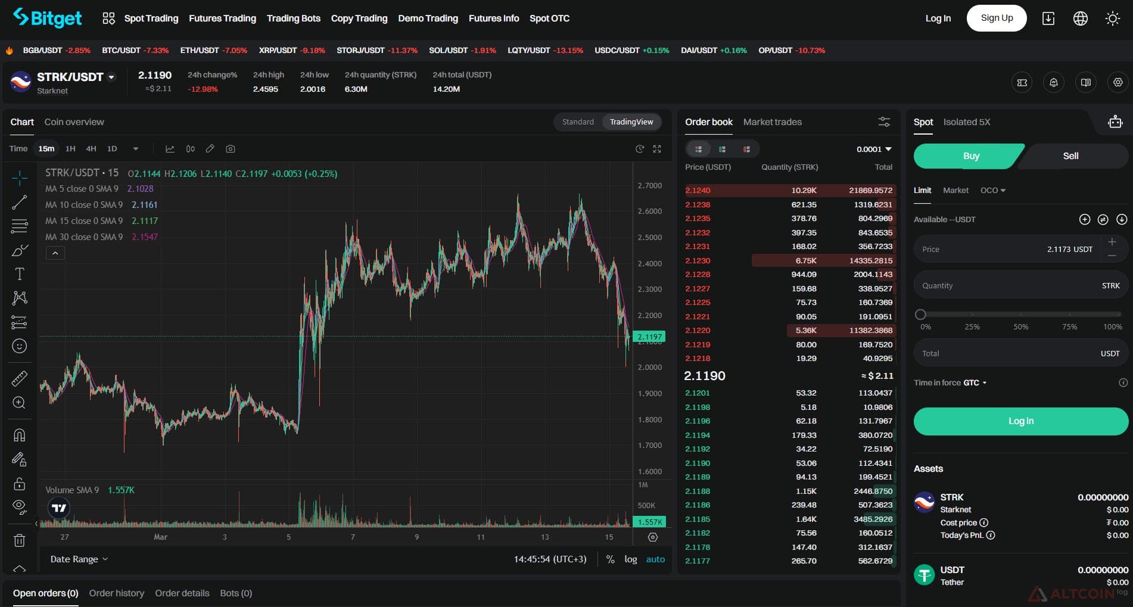This screenshot has height=607, width=1133.
Task: Open the emoji sticker tool
Action: point(19,346)
